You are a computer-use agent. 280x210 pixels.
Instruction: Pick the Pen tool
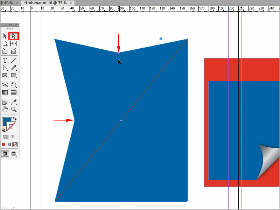[5, 68]
